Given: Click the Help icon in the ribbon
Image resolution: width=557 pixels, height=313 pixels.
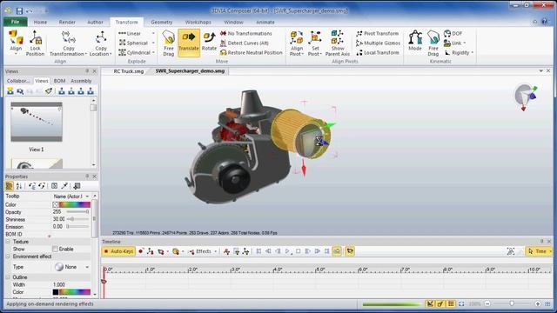Looking at the screenshot, I should tap(544, 22).
